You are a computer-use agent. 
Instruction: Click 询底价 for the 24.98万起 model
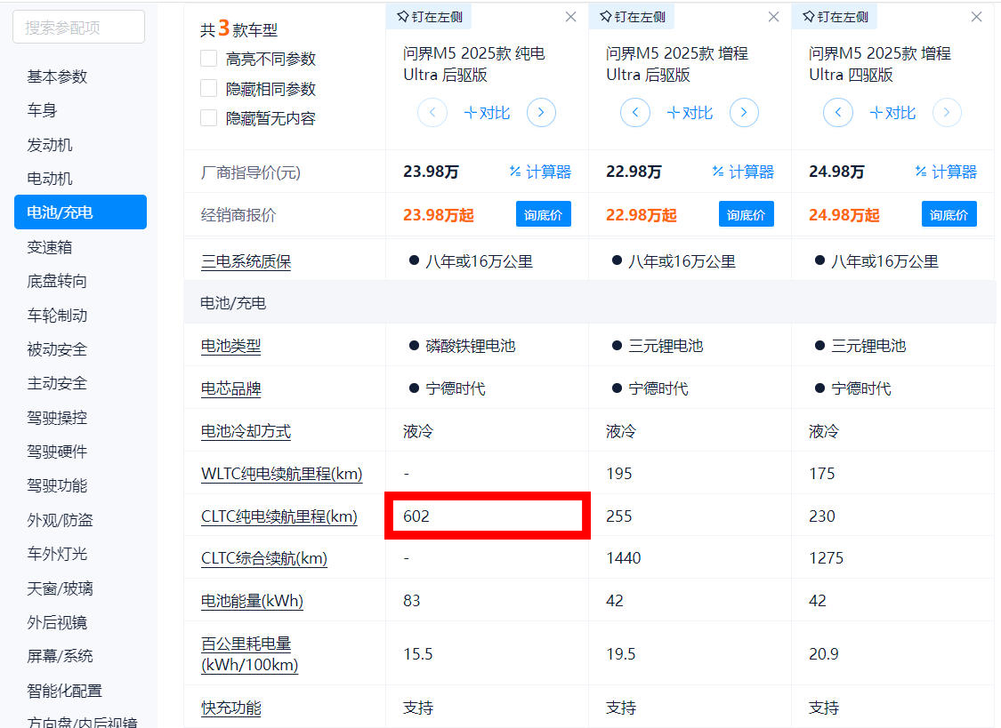coord(949,214)
